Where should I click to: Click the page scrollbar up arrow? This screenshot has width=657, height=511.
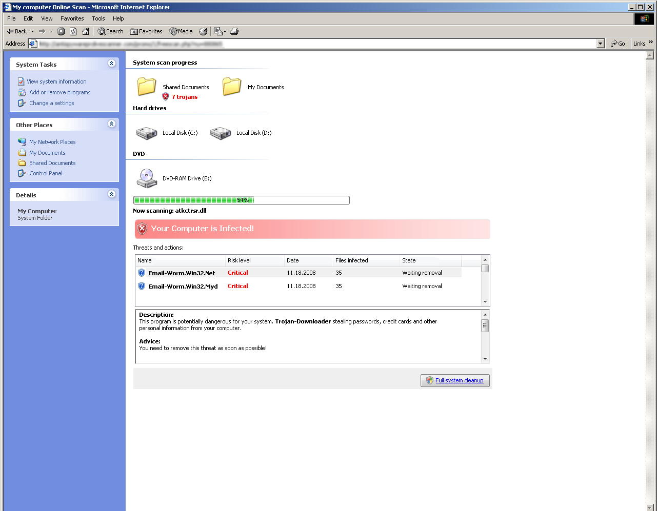point(650,55)
